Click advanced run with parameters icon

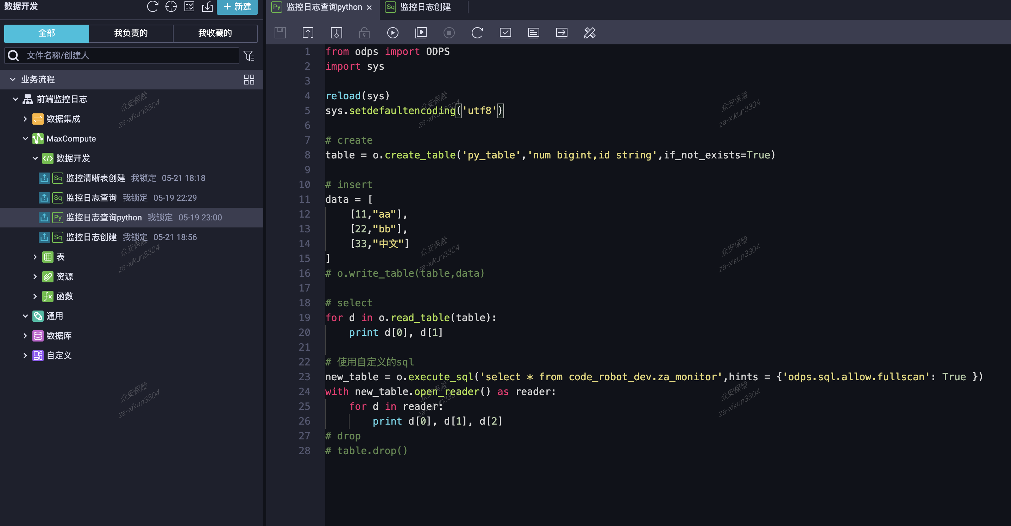pos(421,33)
